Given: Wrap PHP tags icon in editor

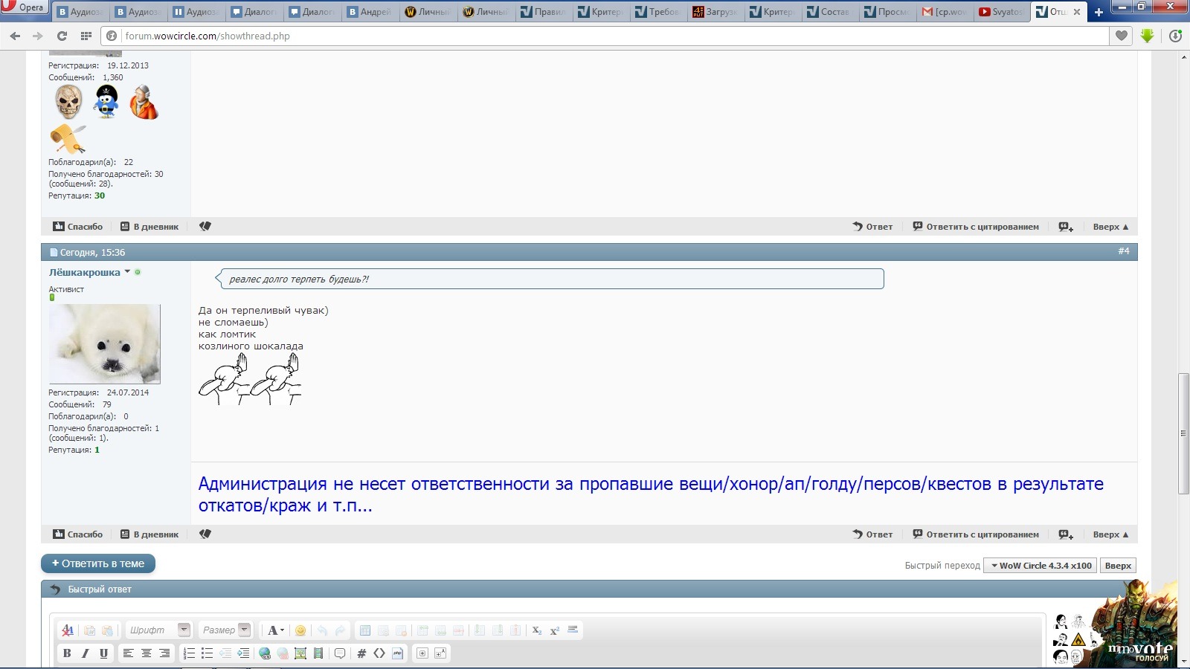Looking at the screenshot, I should tap(397, 653).
